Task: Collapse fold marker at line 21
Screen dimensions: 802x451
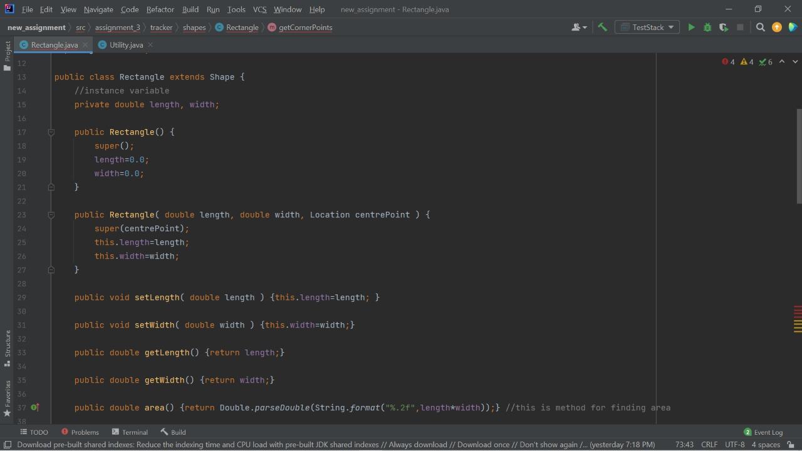Action: 51,187
